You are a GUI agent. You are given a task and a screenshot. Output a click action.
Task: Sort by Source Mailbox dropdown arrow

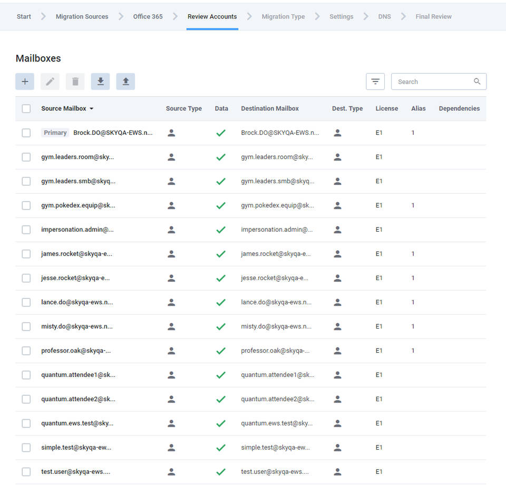click(92, 108)
